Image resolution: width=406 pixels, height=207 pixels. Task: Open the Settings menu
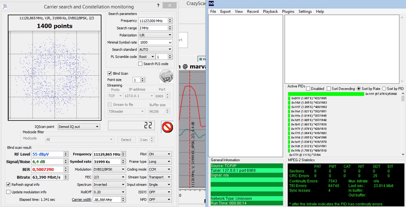305,11
